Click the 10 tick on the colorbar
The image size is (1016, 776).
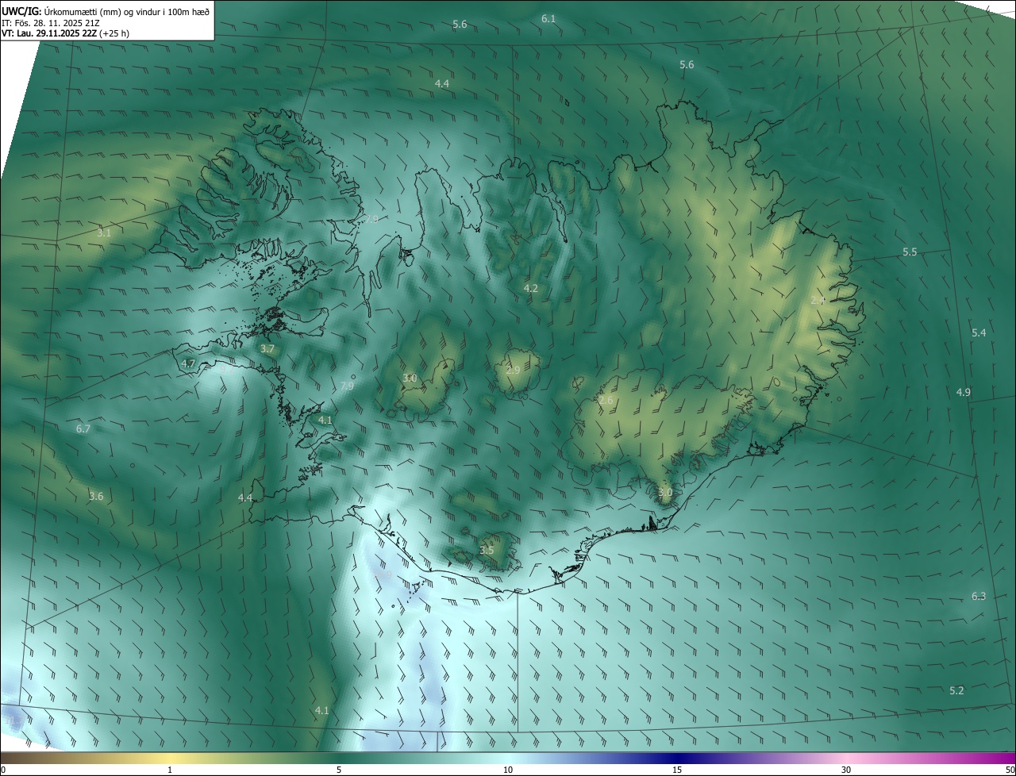[x=508, y=770]
